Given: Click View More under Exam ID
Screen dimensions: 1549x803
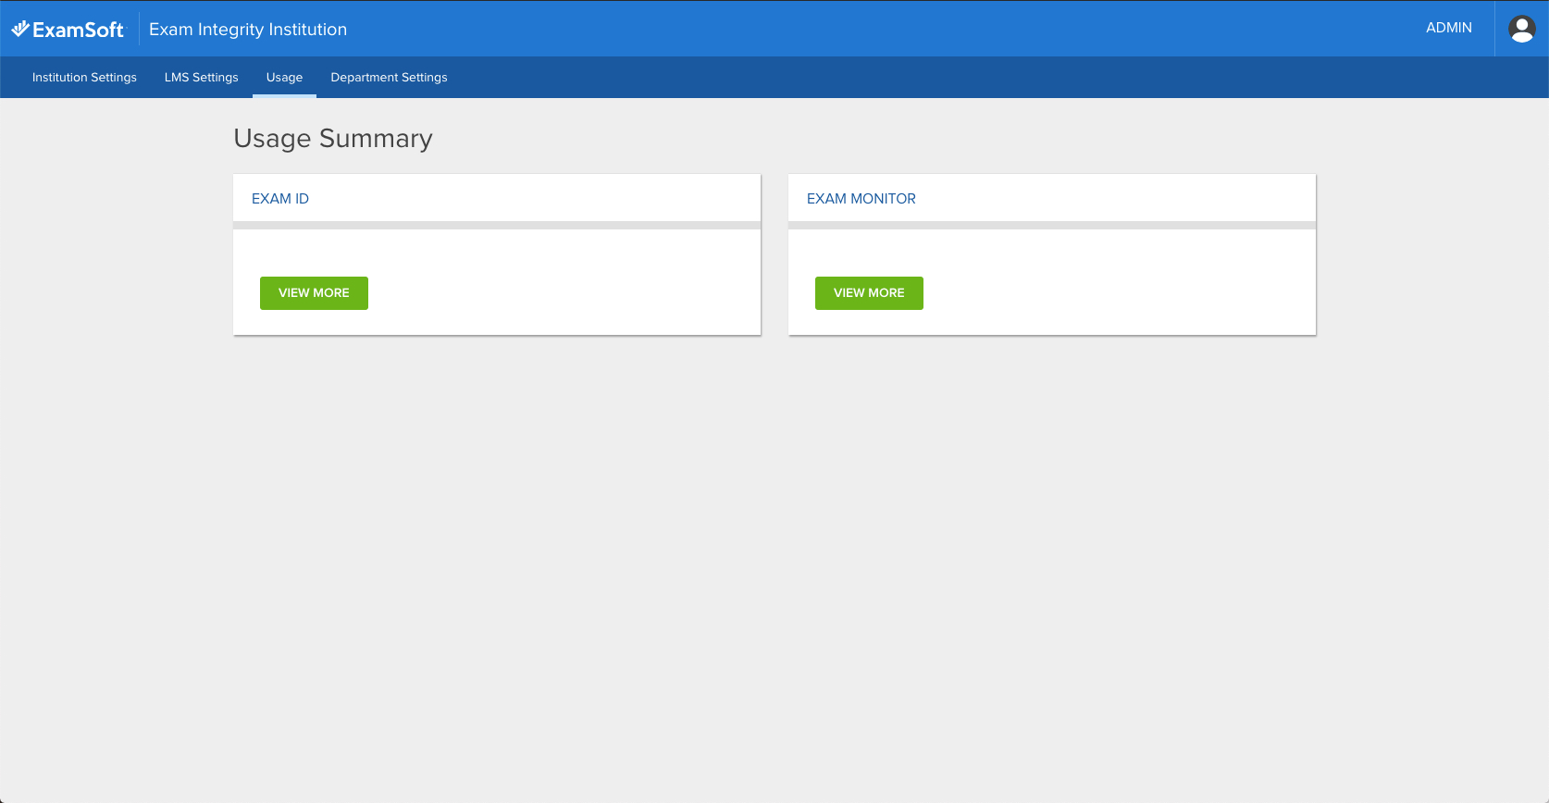Looking at the screenshot, I should point(314,293).
